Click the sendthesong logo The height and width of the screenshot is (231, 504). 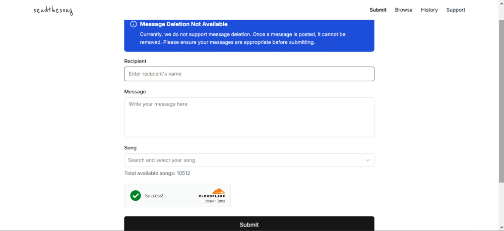53,10
